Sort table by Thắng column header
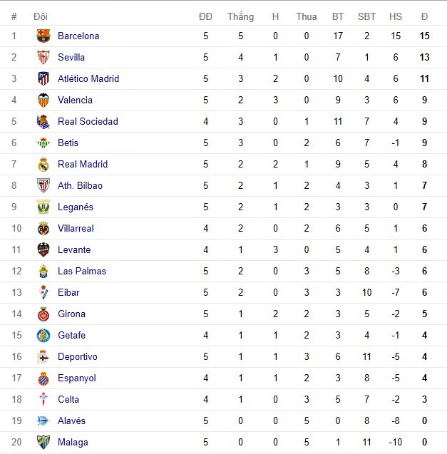This screenshot has height=454, width=447. point(240,16)
